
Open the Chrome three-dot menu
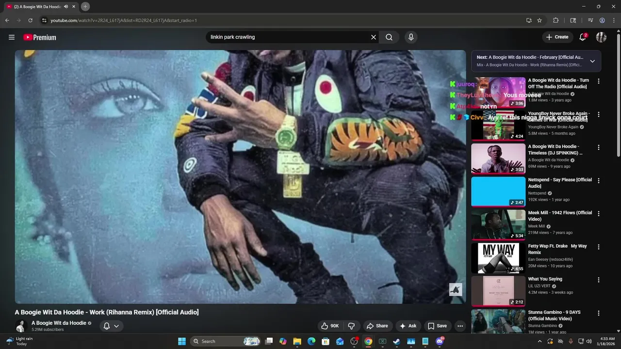coord(613,20)
